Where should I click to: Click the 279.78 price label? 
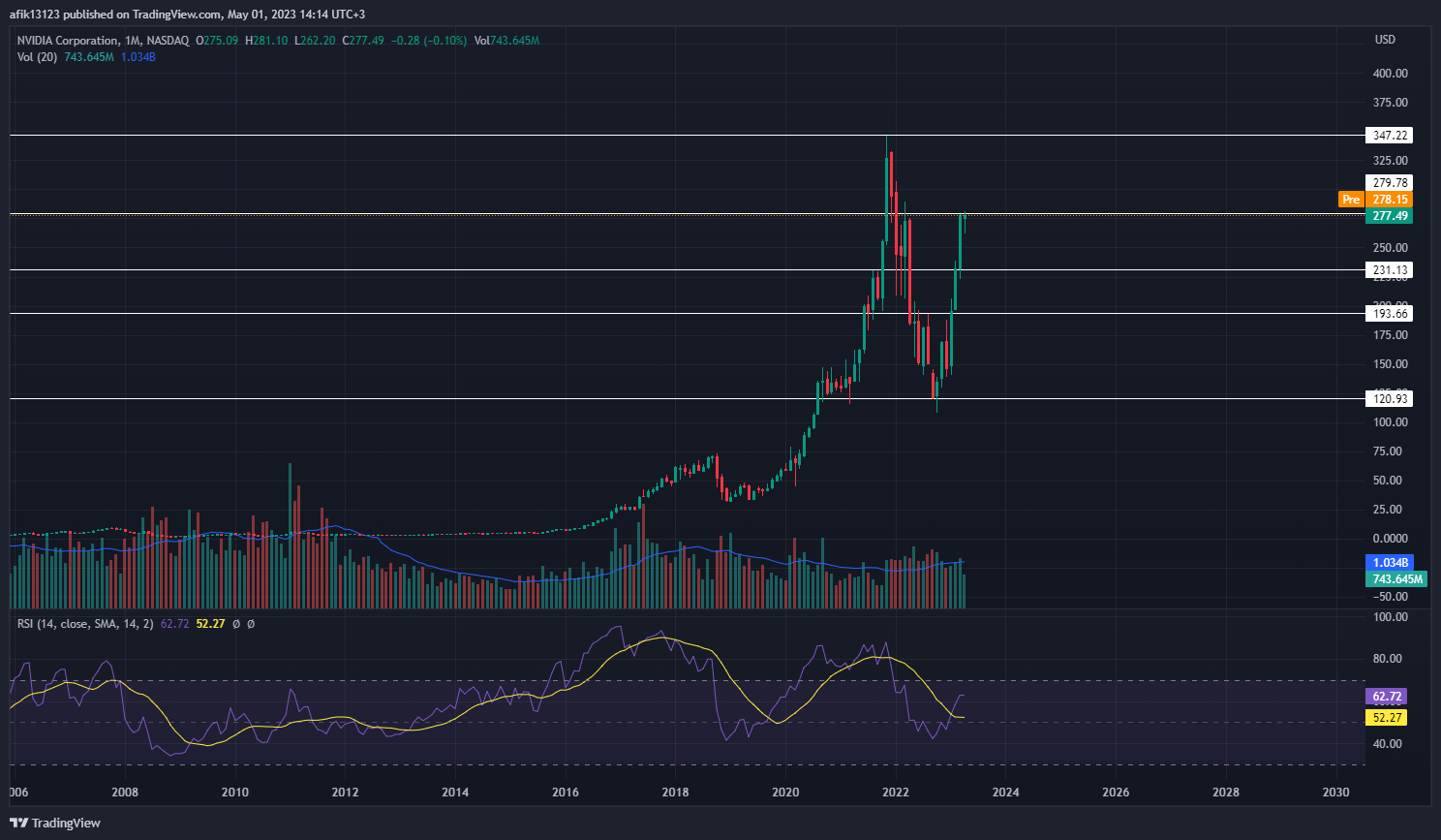point(1390,183)
